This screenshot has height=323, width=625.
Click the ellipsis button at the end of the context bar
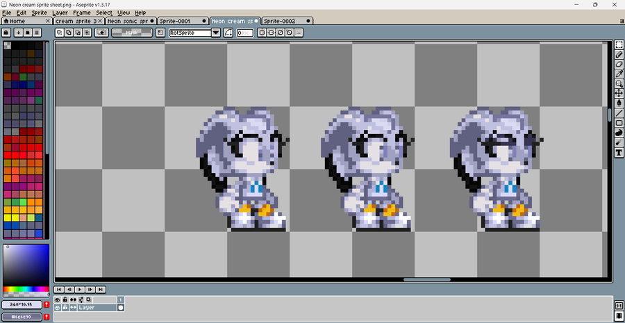click(299, 33)
